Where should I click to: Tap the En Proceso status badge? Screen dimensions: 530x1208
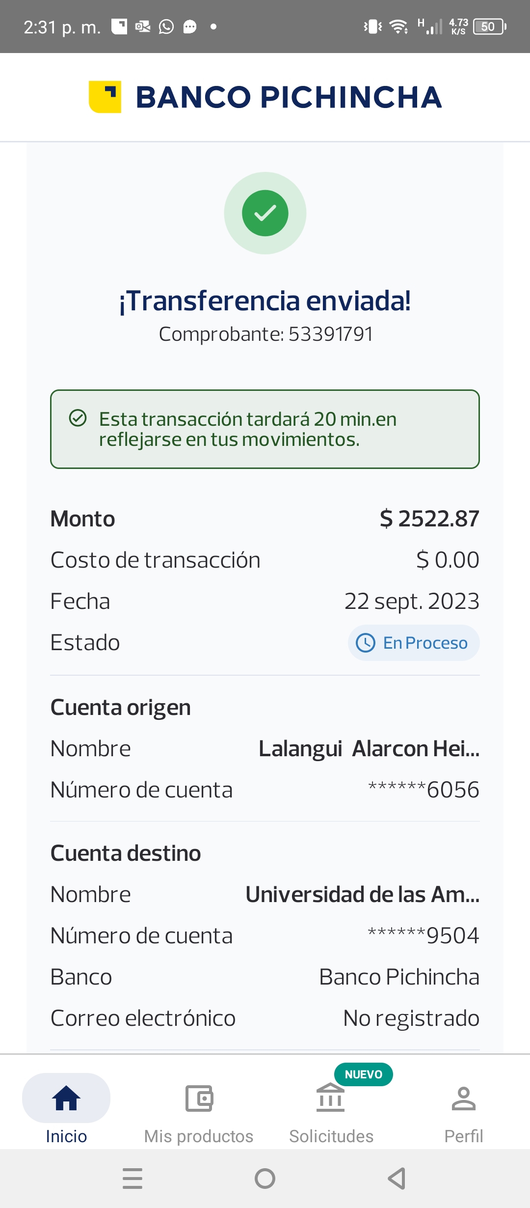coord(414,643)
